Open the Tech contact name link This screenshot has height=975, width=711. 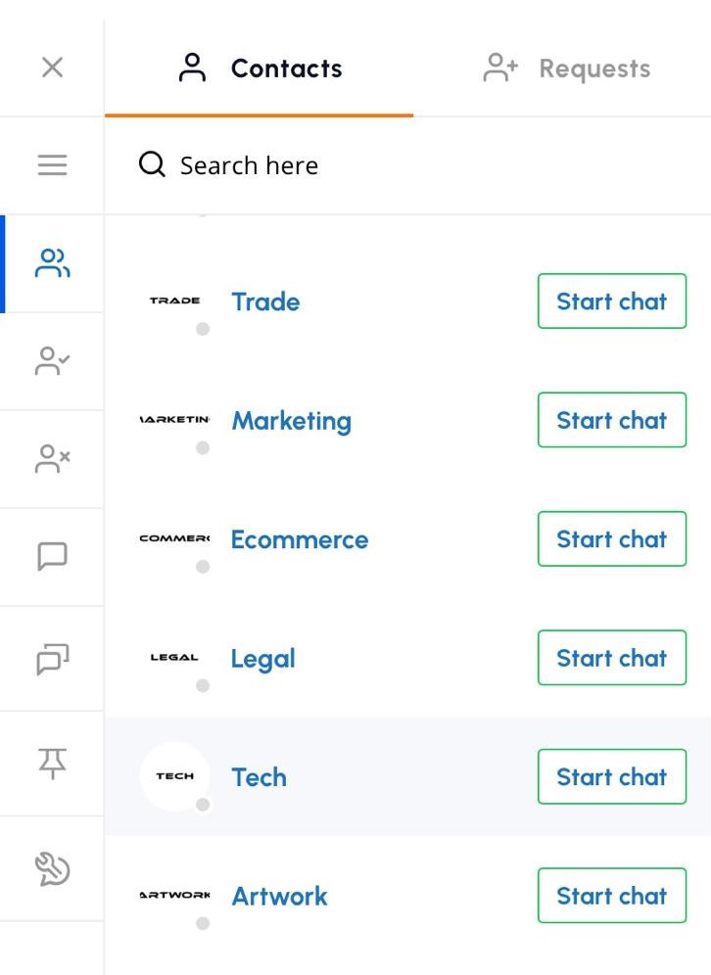(259, 777)
